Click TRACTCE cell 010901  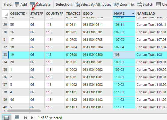[73, 62]
